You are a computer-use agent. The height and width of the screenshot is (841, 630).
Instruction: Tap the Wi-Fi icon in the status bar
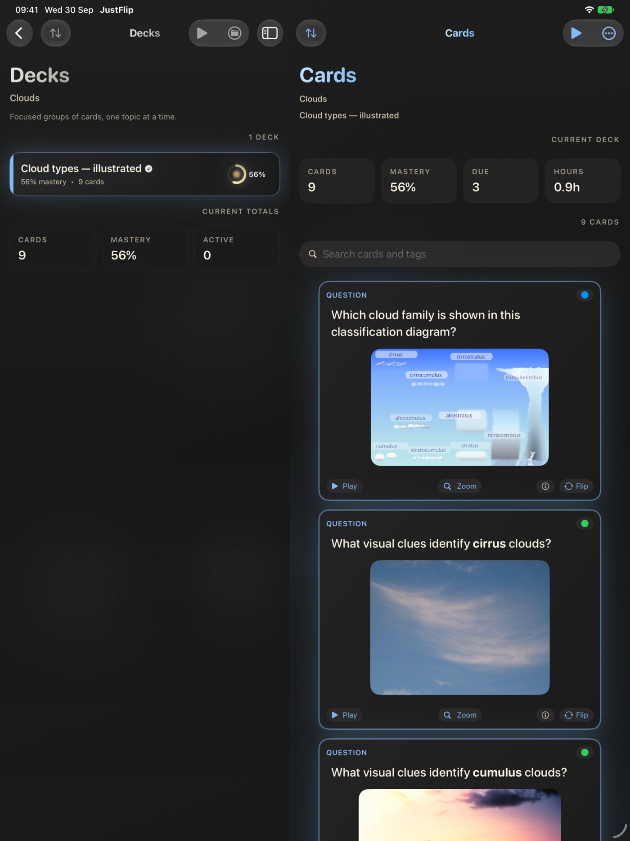(589, 9)
